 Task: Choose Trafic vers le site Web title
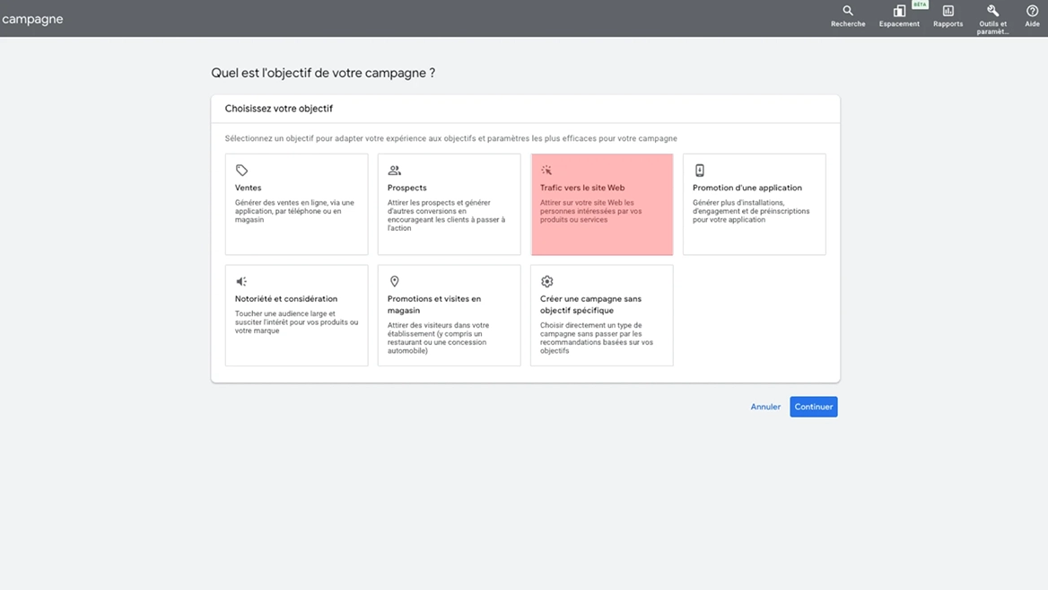click(582, 188)
